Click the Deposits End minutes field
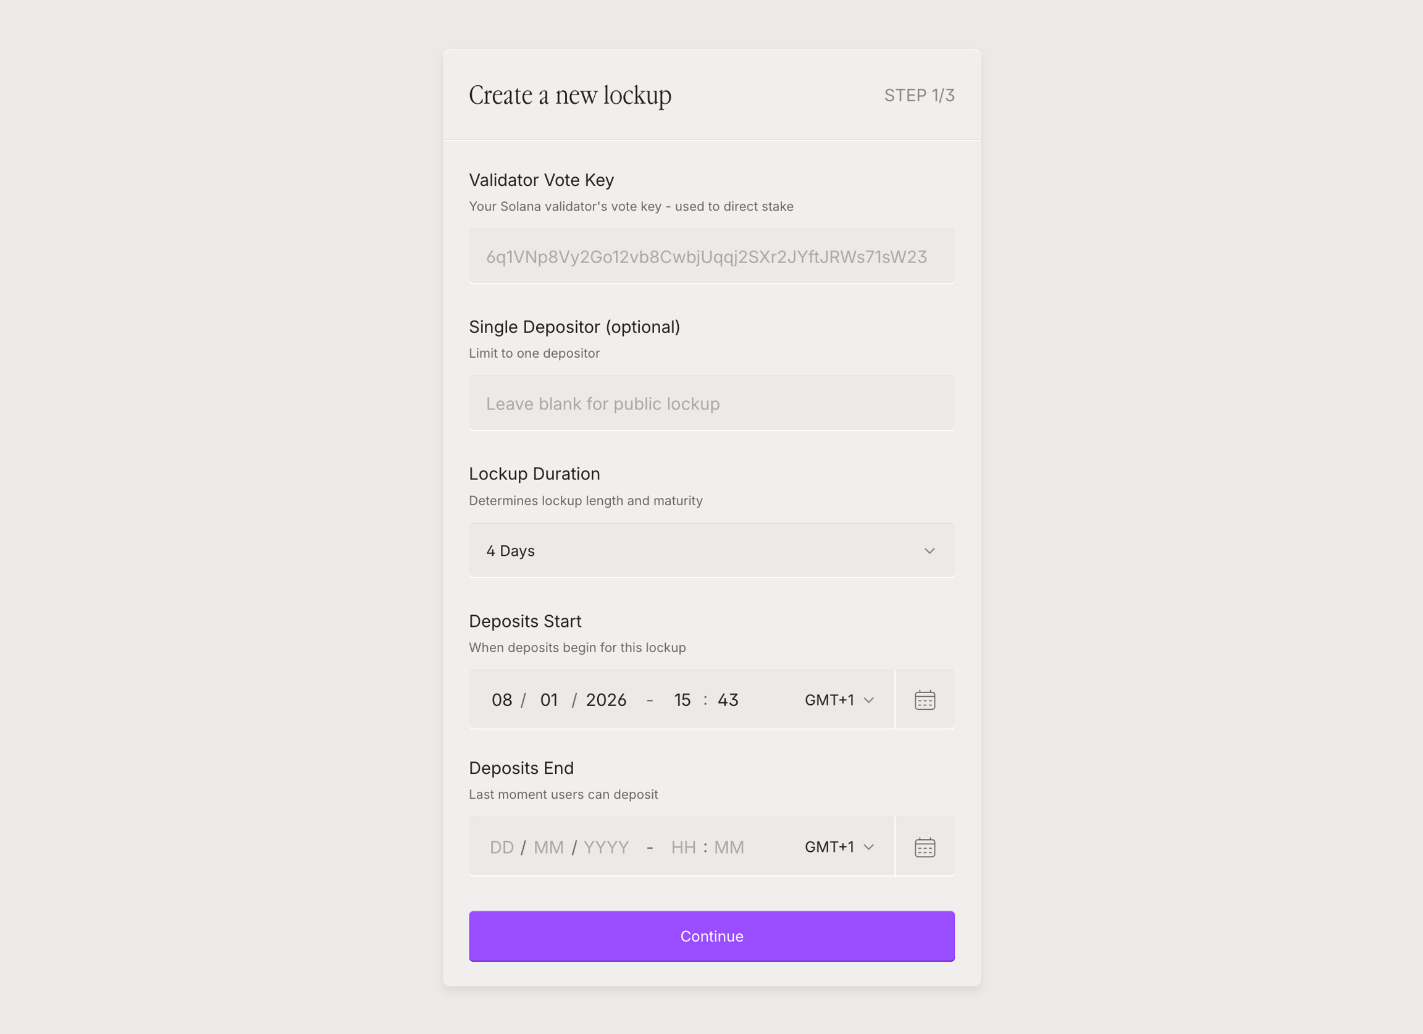Screen dimensions: 1423x1034 [729, 847]
